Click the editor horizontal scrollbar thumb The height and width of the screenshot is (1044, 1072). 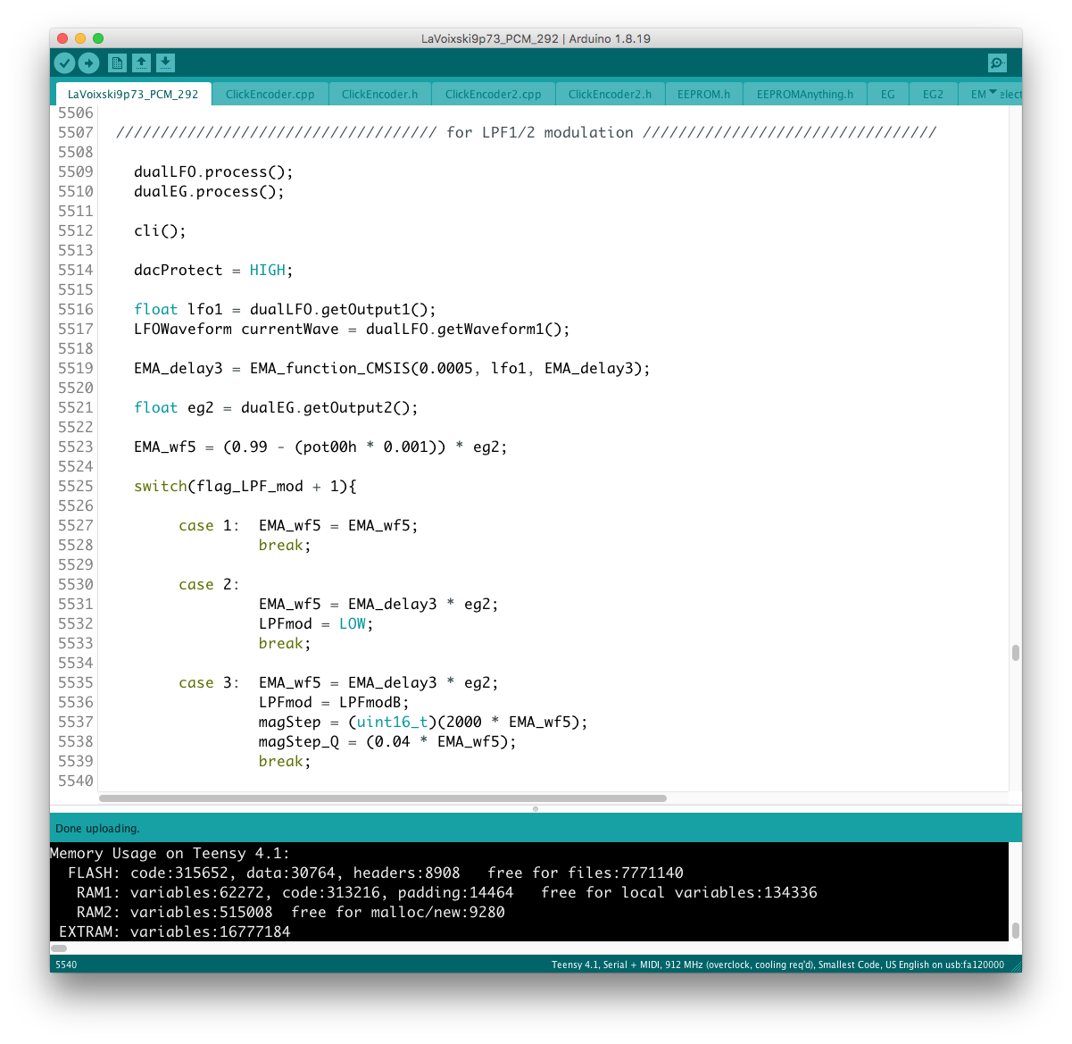pyautogui.click(x=382, y=798)
